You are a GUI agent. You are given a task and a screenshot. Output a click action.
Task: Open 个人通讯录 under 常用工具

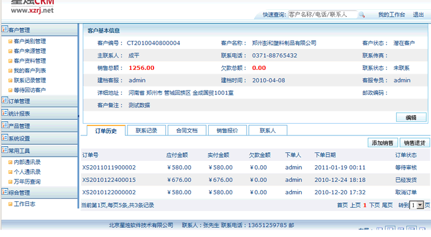pos(27,172)
